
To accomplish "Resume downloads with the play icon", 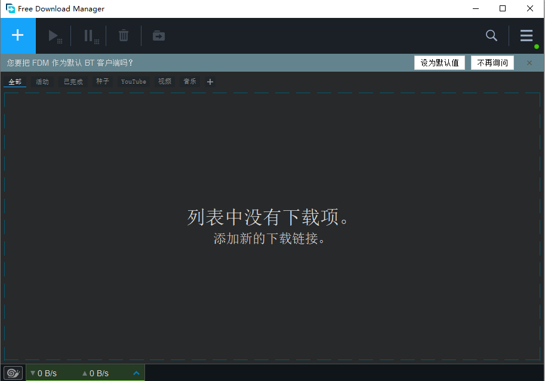I will (x=55, y=35).
